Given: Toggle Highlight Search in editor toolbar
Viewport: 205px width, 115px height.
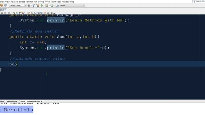Looking at the screenshot, I should [x=22, y=13].
